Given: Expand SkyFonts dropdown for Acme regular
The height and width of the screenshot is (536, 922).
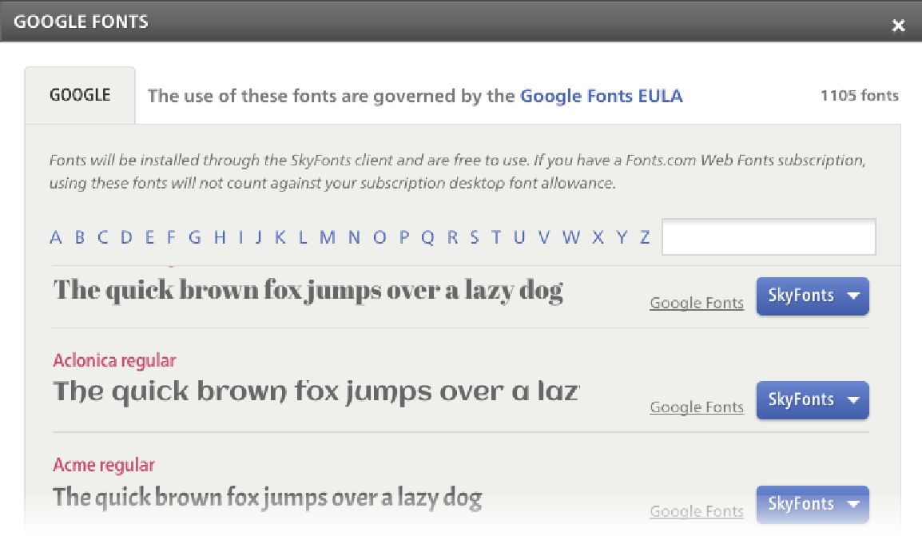Looking at the screenshot, I should pyautogui.click(x=813, y=504).
